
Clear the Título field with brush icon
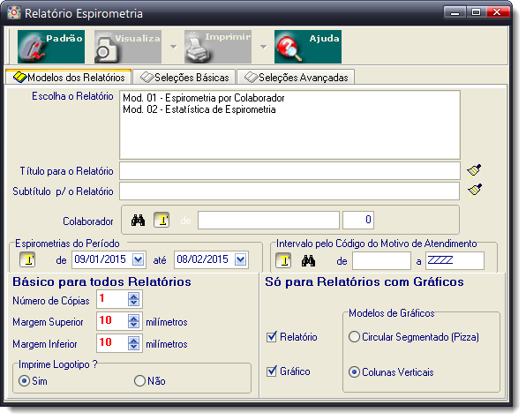(x=474, y=170)
